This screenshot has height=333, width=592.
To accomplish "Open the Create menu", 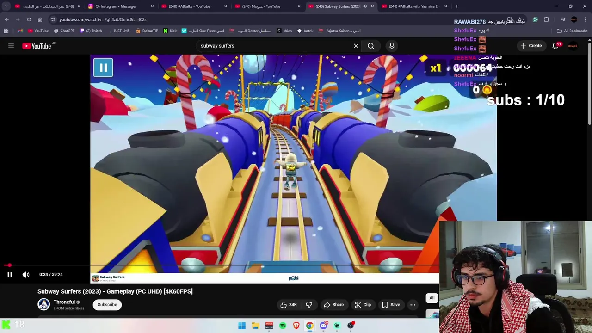I will [531, 46].
